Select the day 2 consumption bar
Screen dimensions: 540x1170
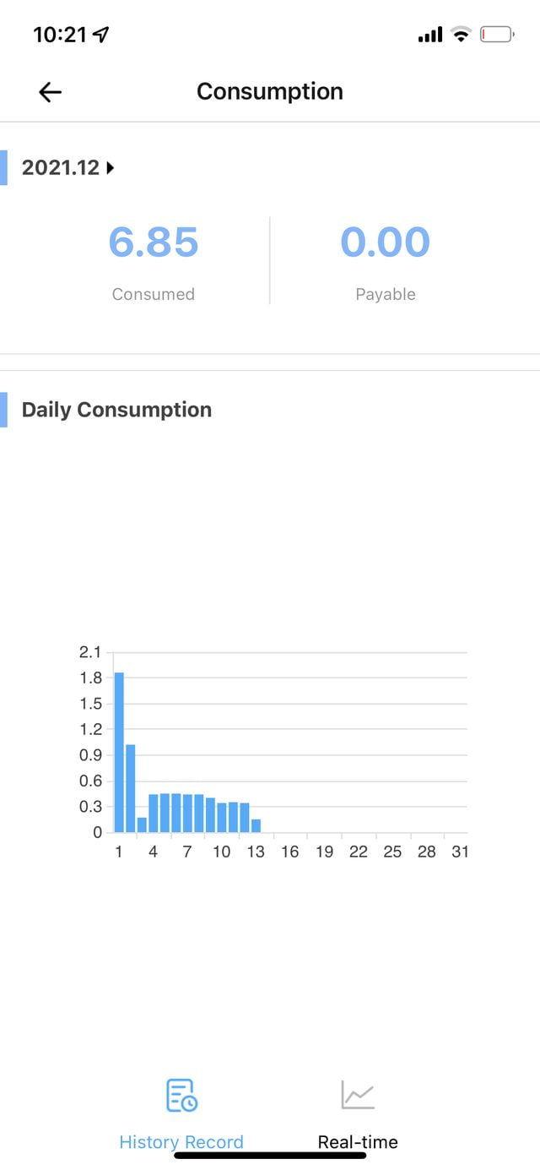[x=131, y=788]
